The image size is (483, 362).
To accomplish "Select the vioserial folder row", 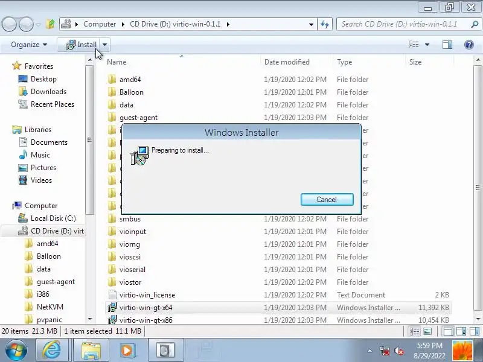I will click(x=277, y=269).
